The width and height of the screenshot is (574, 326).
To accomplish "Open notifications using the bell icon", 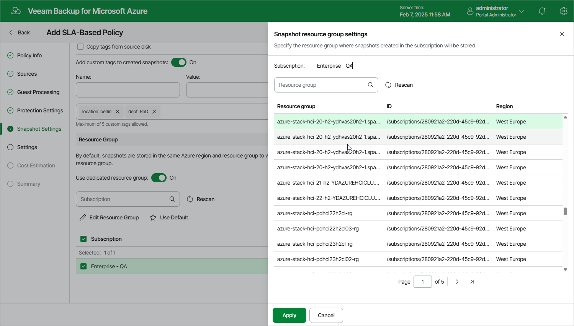I will pyautogui.click(x=542, y=11).
